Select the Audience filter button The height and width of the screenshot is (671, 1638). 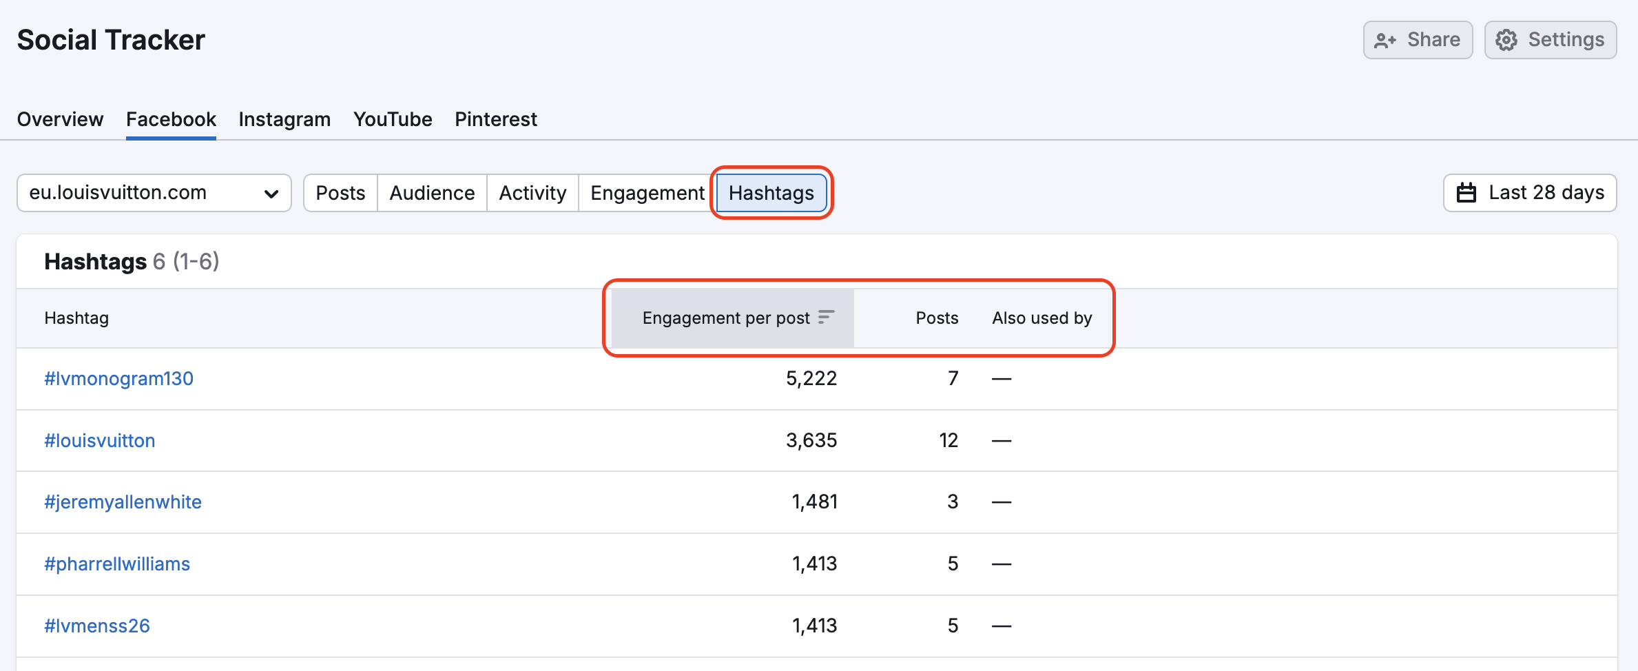tap(431, 193)
